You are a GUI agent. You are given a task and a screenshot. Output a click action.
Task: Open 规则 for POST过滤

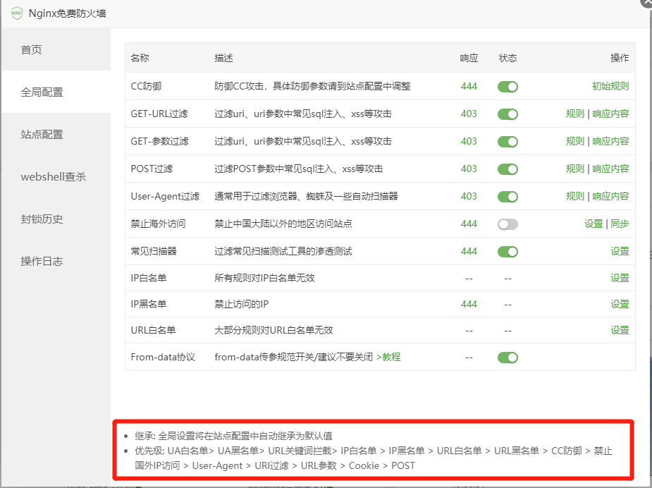pos(575,169)
